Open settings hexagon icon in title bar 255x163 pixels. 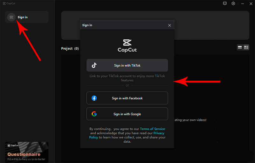(233, 4)
